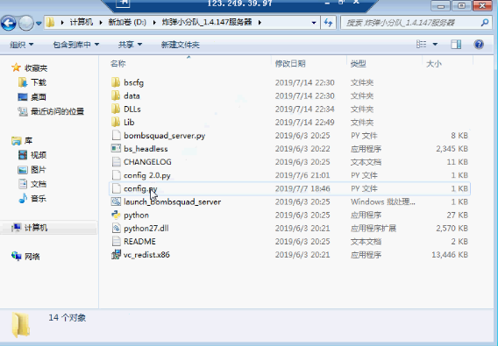Select 网络 in the navigation pane
Image resolution: width=498 pixels, height=346 pixels.
click(x=32, y=256)
